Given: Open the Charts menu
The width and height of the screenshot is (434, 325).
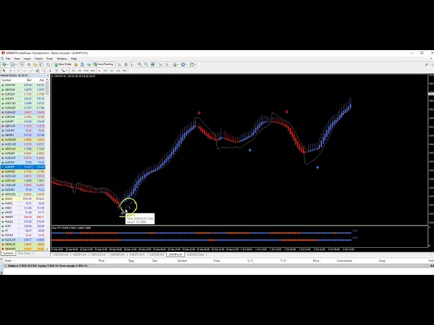Looking at the screenshot, I should click(38, 58).
